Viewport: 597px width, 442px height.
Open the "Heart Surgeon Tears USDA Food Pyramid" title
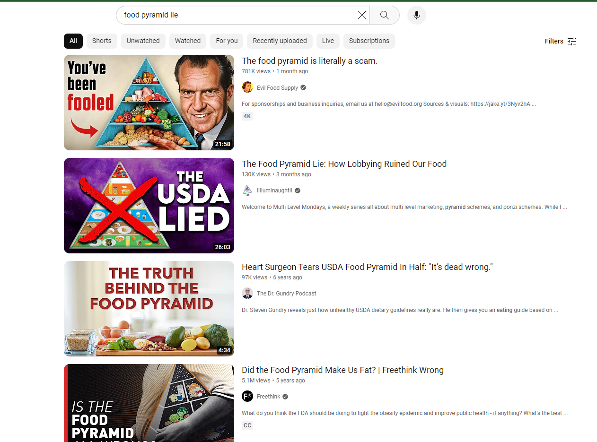click(367, 267)
